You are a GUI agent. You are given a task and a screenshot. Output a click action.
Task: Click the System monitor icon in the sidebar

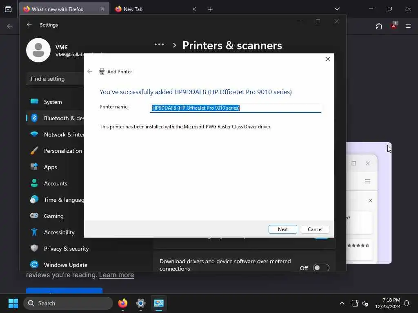34,101
